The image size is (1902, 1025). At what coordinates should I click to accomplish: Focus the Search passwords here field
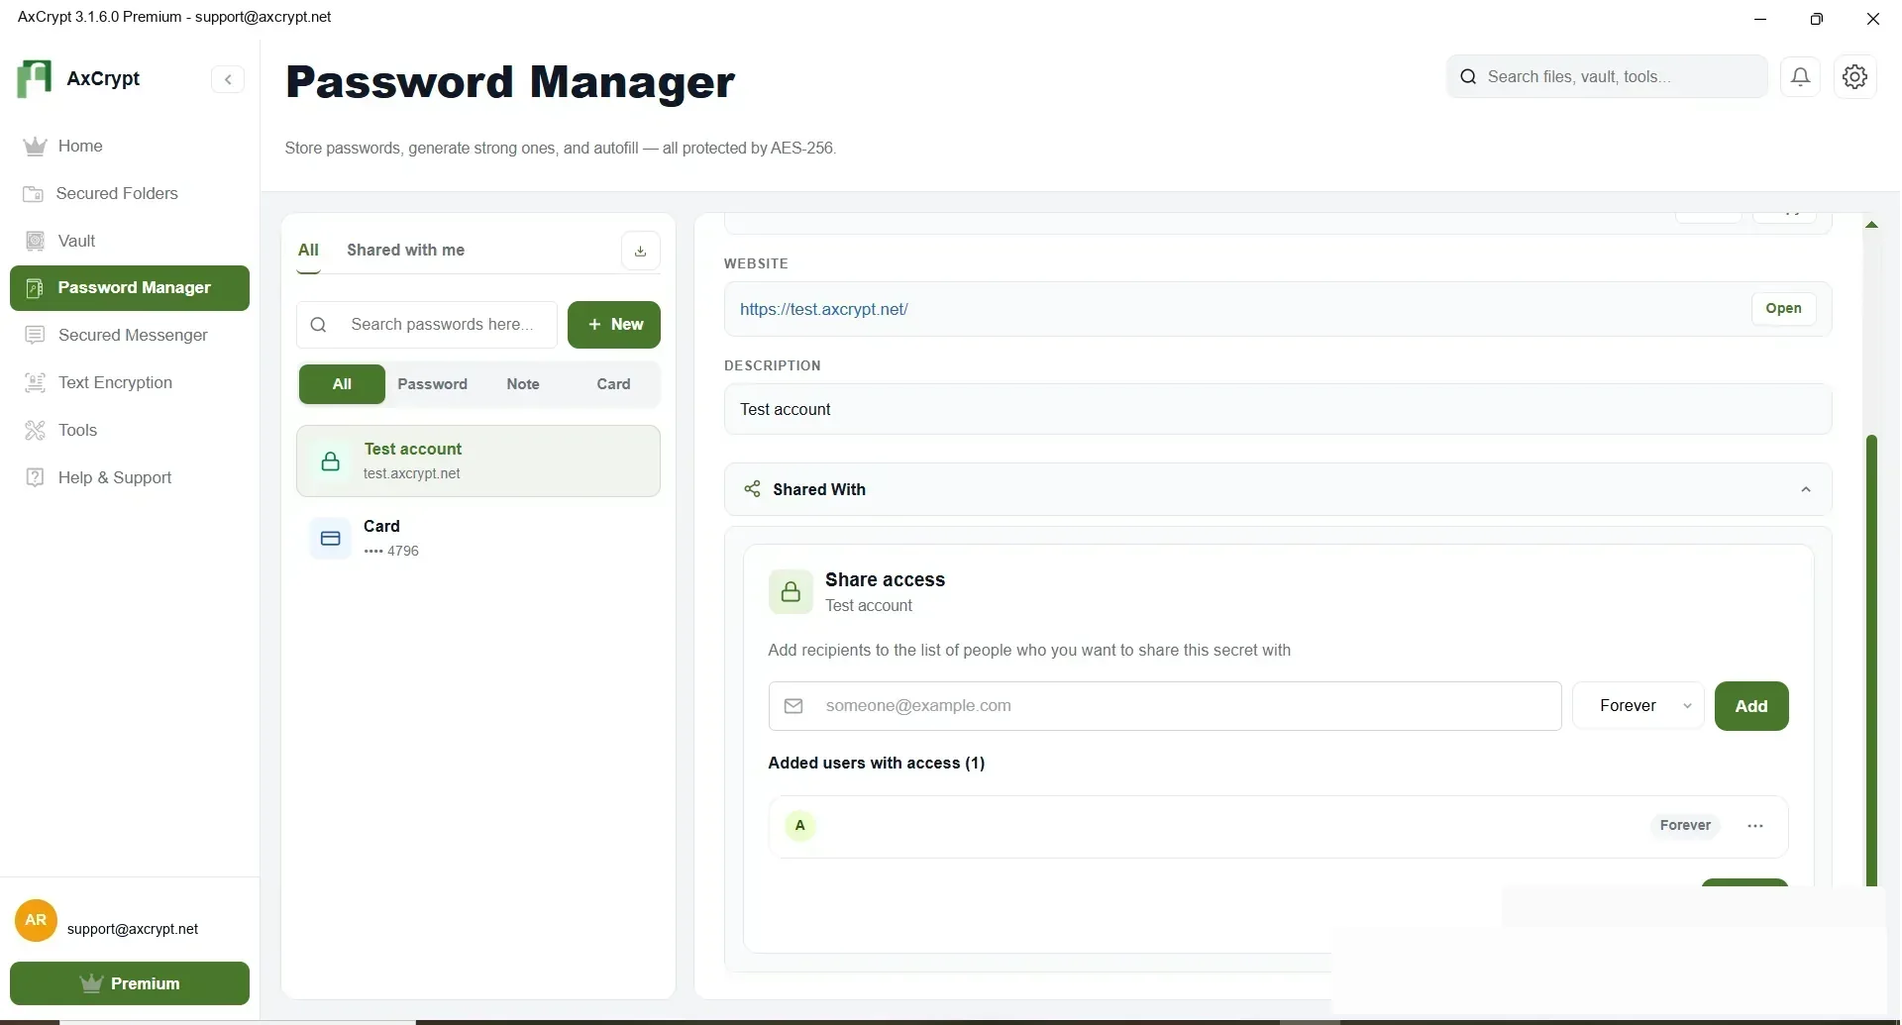click(427, 325)
